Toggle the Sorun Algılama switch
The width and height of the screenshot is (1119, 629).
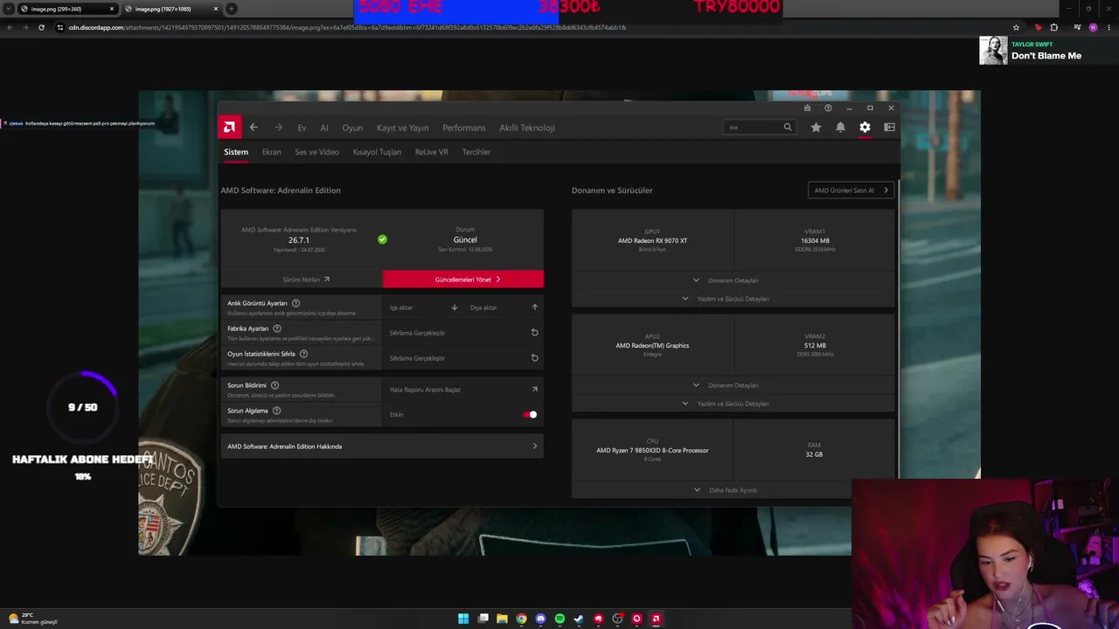(530, 415)
